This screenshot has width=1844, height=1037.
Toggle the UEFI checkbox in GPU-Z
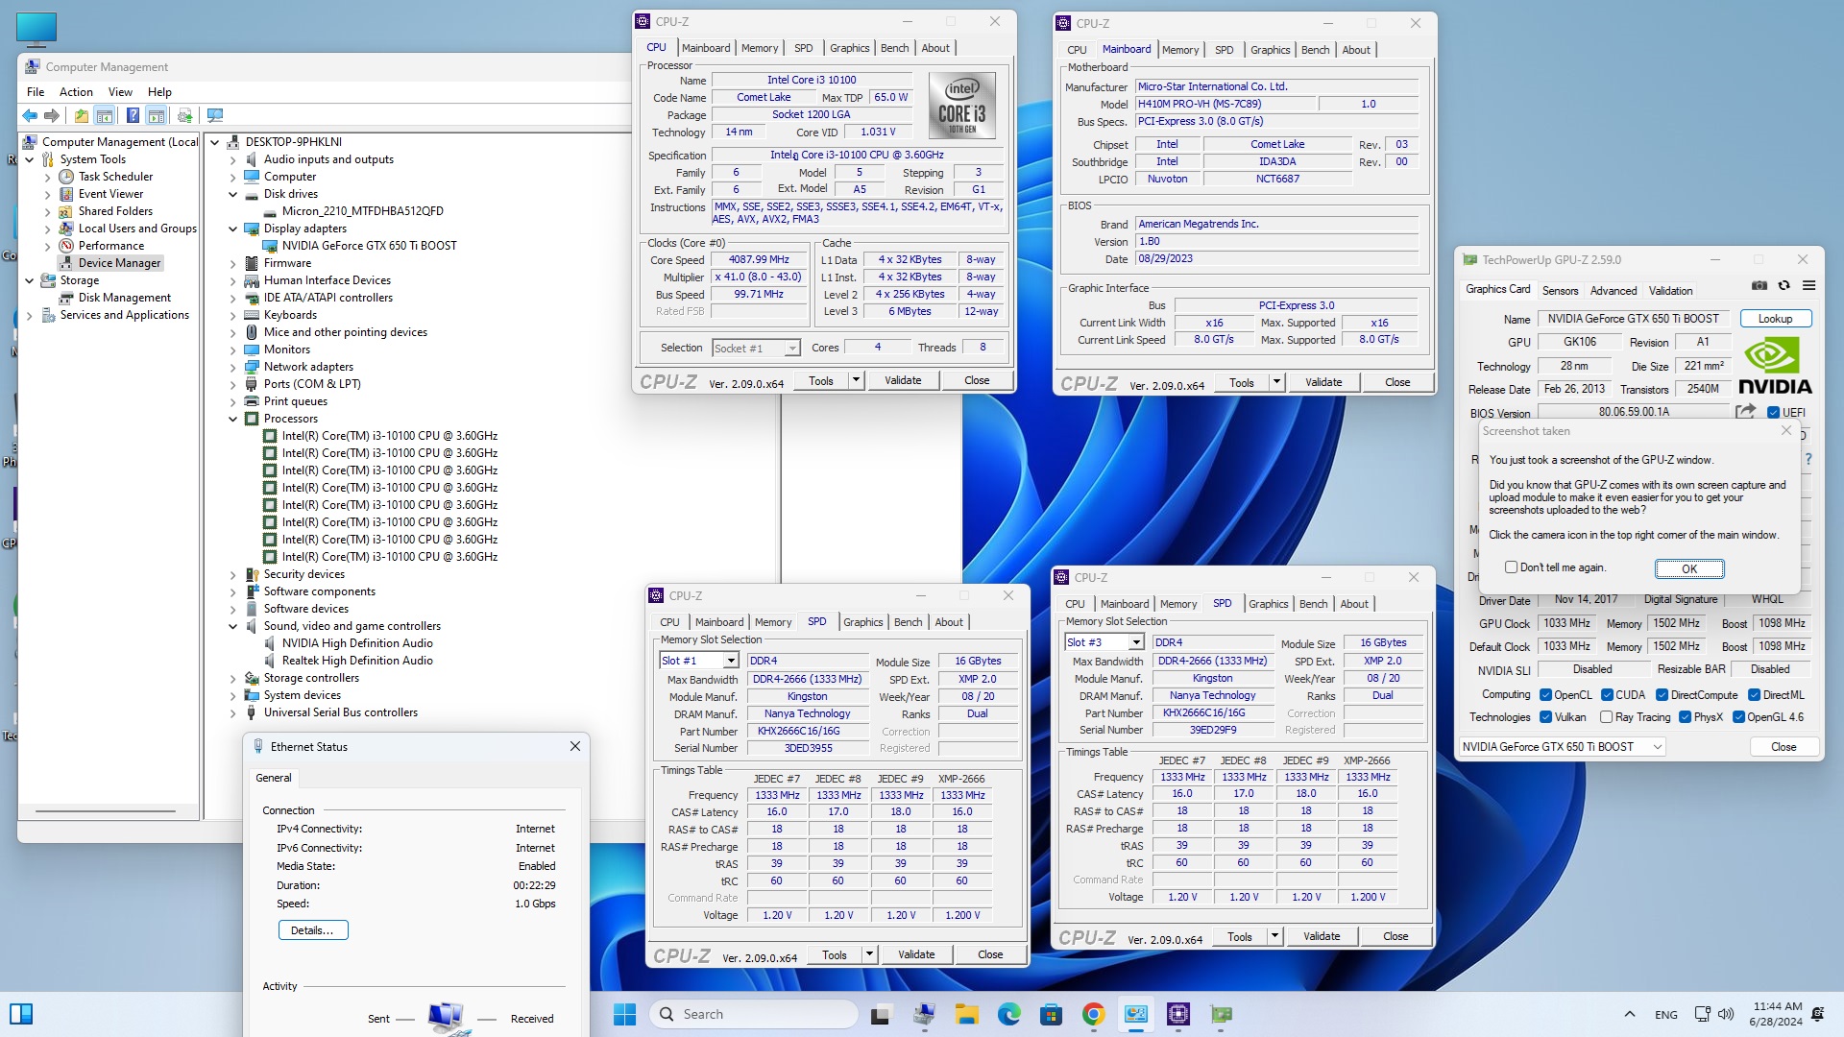point(1773,413)
